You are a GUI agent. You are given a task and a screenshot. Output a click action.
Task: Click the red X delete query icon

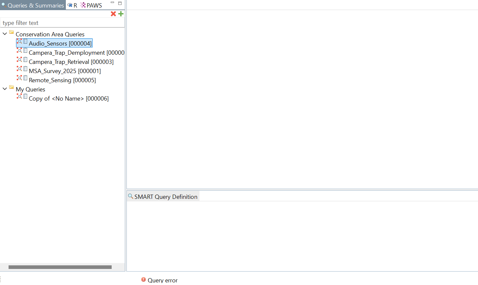click(113, 14)
